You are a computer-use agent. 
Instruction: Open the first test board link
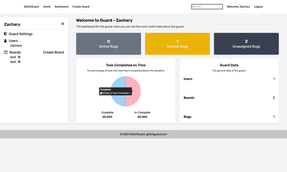(x=13, y=57)
